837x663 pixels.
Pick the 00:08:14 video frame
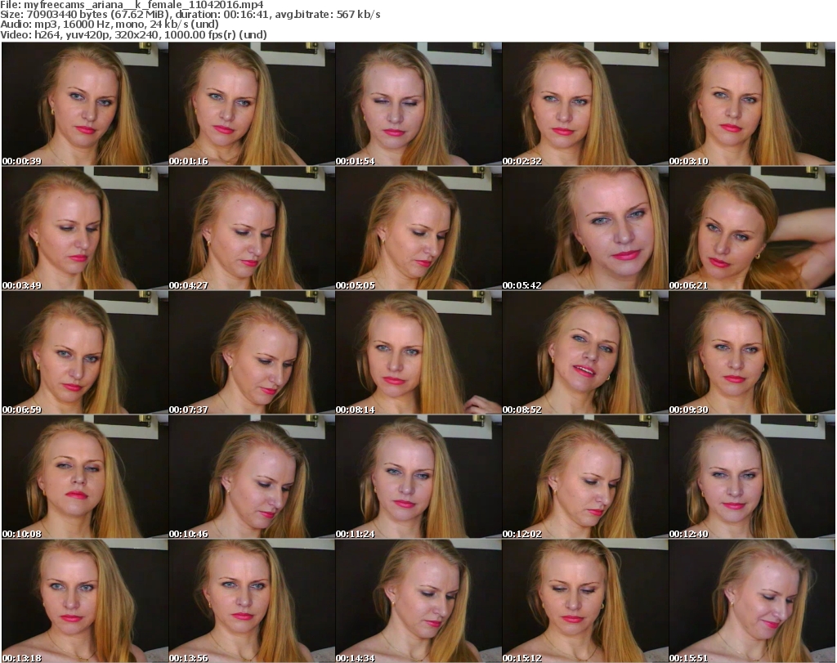(x=418, y=352)
